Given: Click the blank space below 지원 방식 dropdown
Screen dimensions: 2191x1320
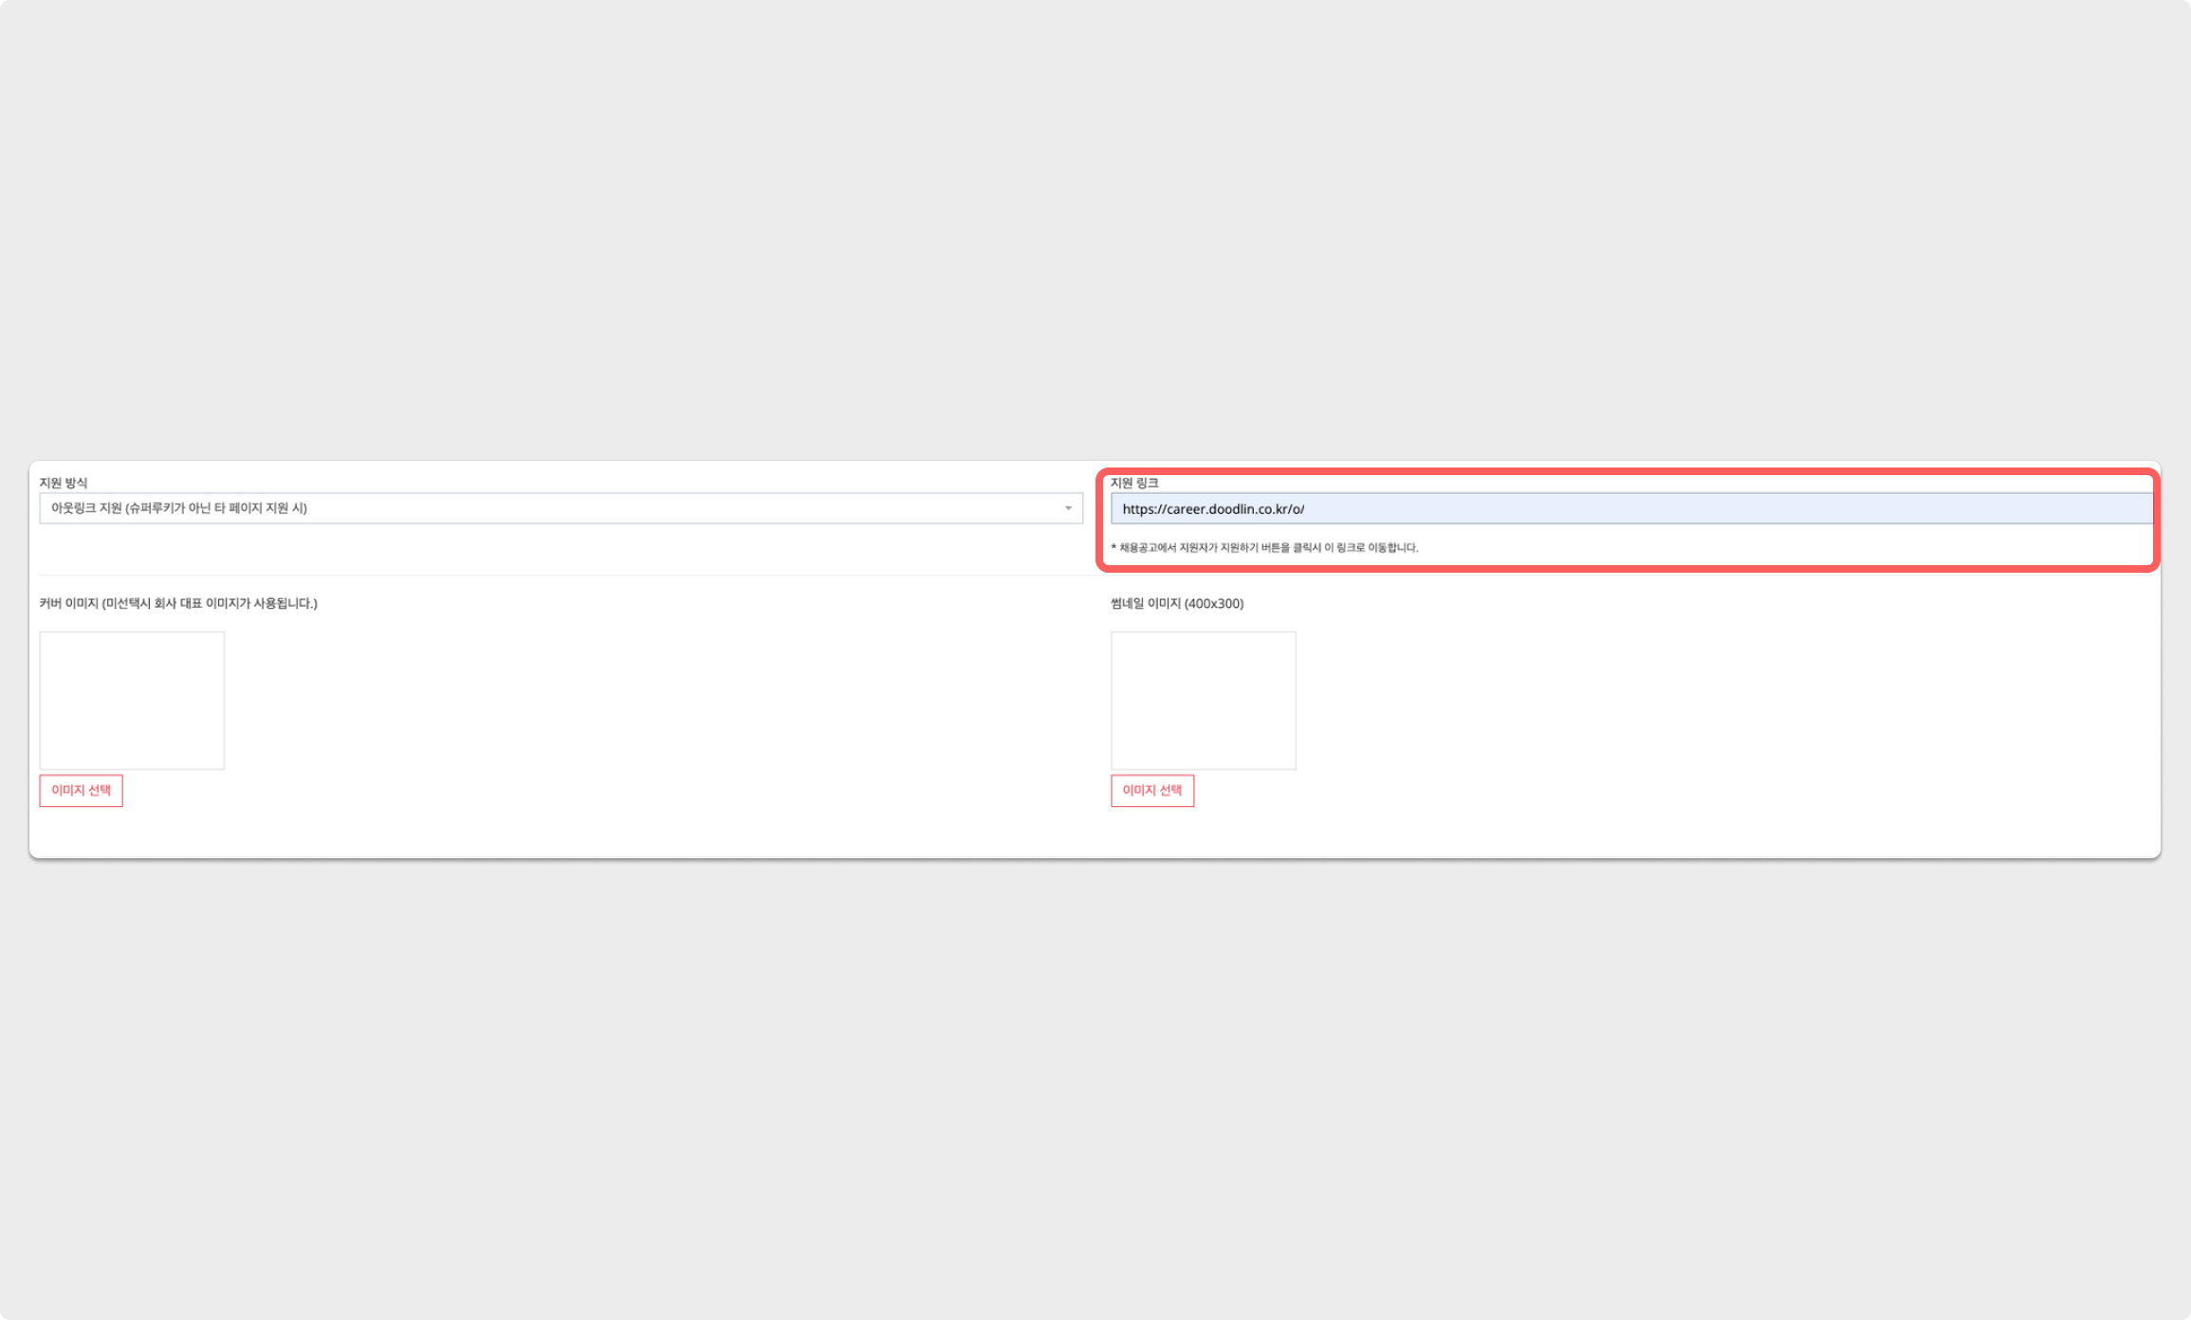Looking at the screenshot, I should pos(560,548).
